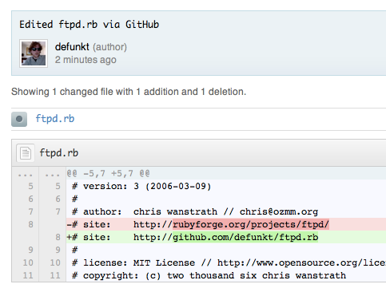Expand hidden lines via right ellipsis
The width and height of the screenshot is (386, 292).
[x=53, y=174]
